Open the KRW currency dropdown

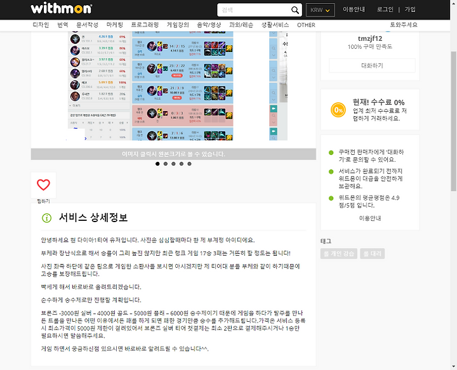320,10
